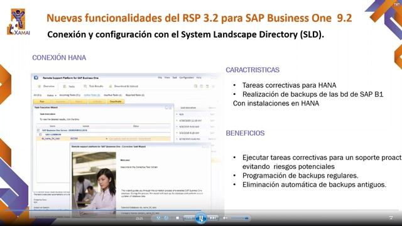This screenshot has height=226, width=402.
Task: Expand the 4/30/2015 last execution row
Action: (177, 121)
